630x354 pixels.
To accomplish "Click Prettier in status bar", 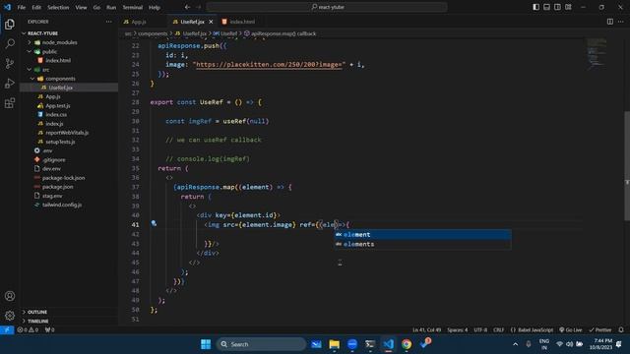I will (600, 330).
